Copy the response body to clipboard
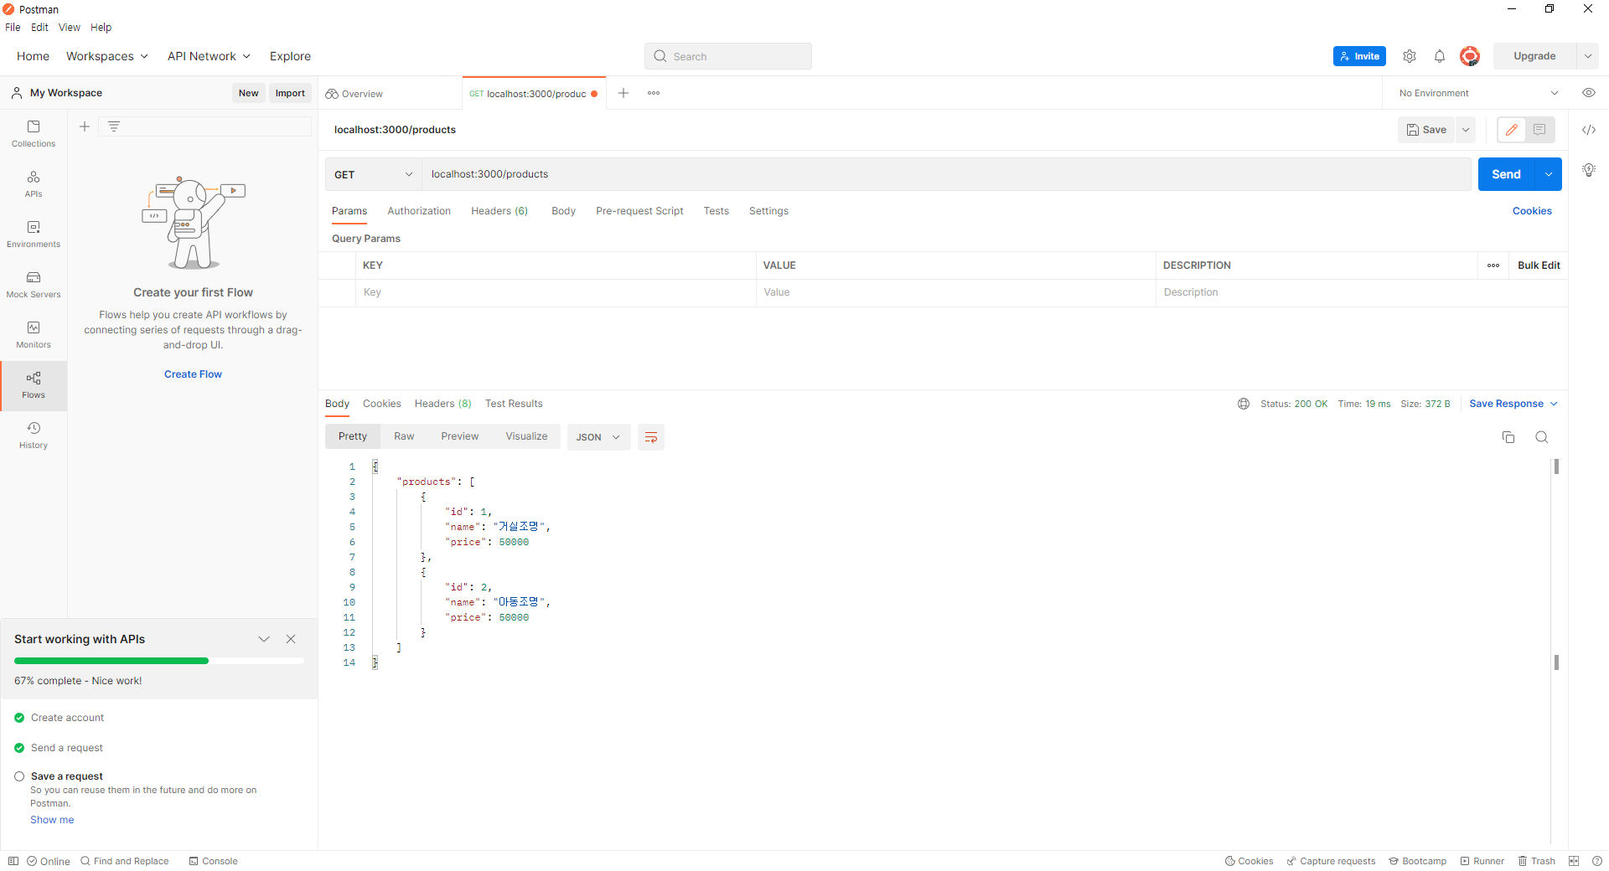 point(1508,437)
